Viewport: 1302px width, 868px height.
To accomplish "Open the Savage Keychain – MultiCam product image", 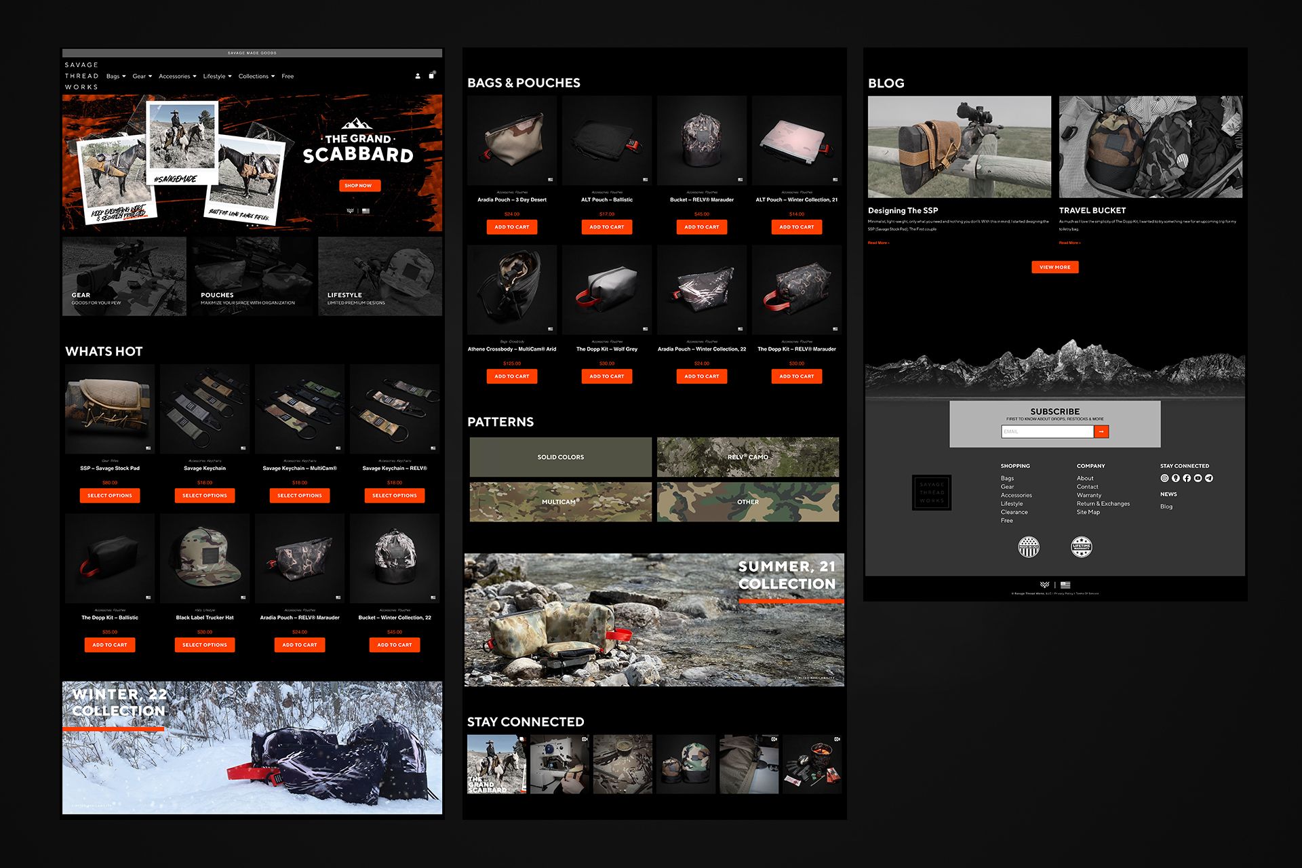I will (x=300, y=409).
